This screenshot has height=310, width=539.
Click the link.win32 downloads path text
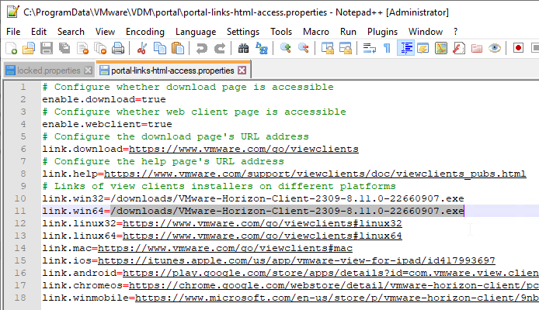coord(287,198)
